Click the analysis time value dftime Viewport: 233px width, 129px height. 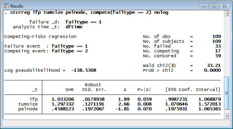click(74, 27)
